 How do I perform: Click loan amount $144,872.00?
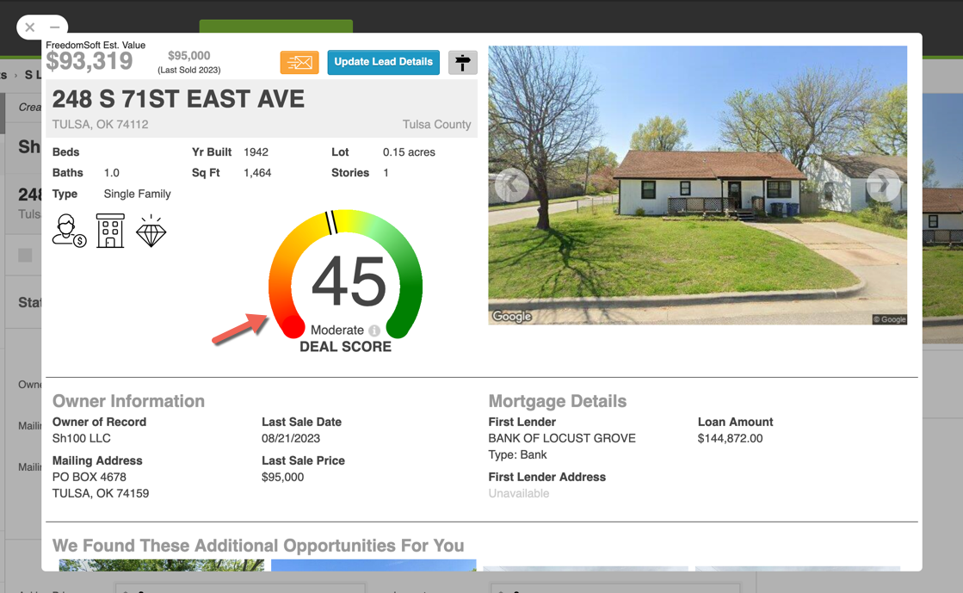(x=731, y=438)
